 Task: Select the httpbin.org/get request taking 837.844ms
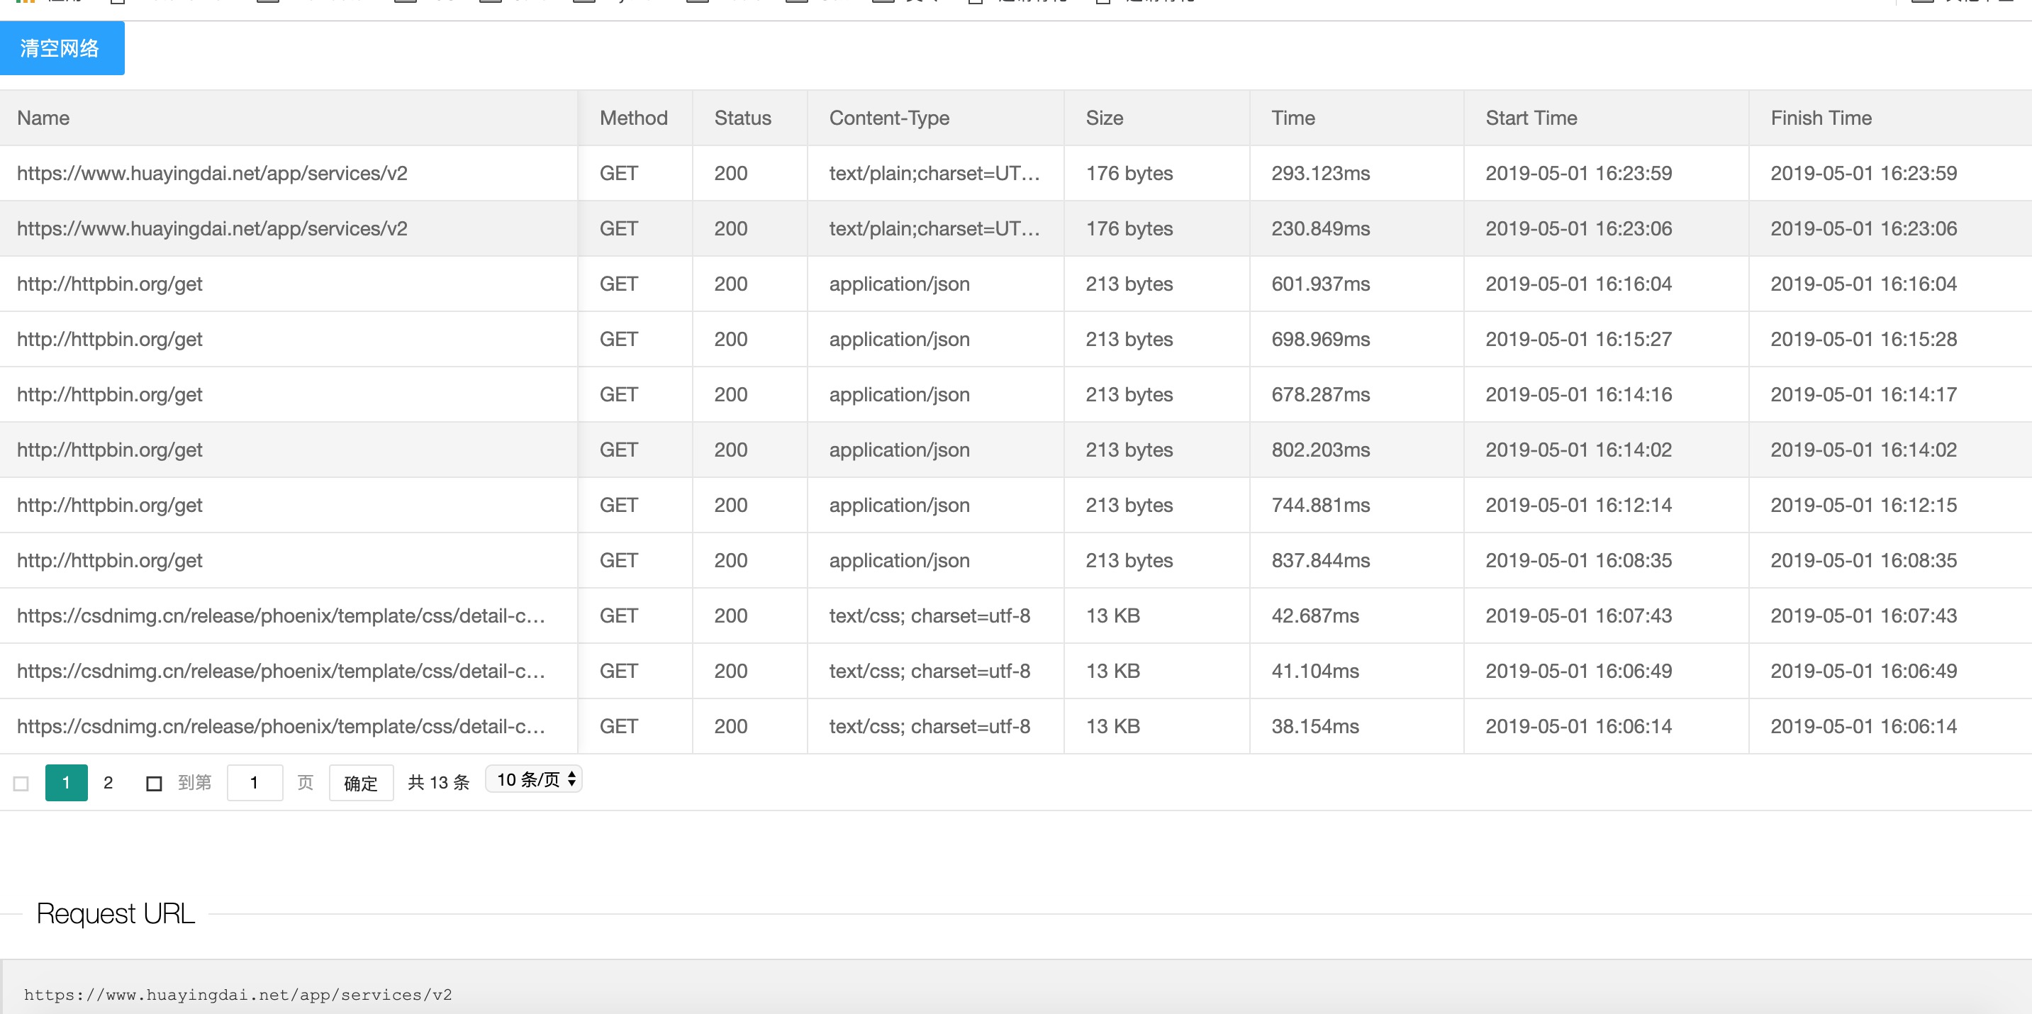(x=1016, y=559)
